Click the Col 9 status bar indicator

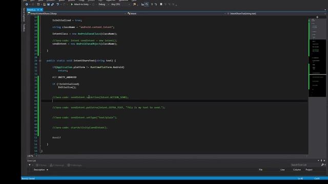coord(317,178)
